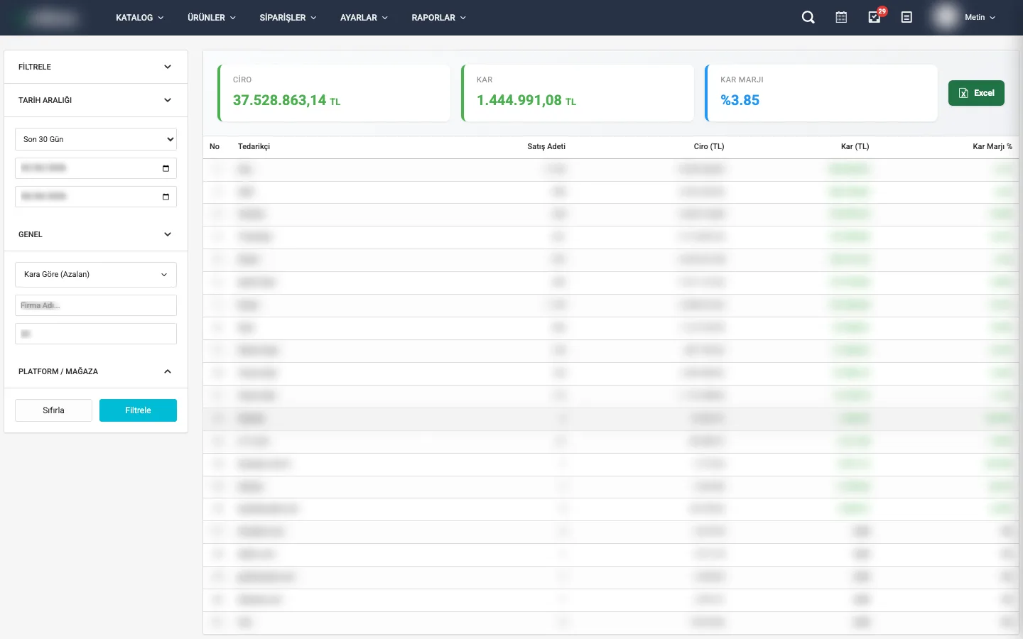1023x639 pixels.
Task: Open Kara Göre (Azalan) sort dropdown
Action: click(96, 275)
